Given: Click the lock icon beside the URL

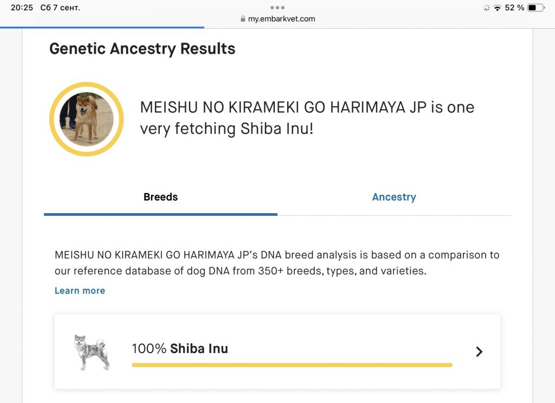Looking at the screenshot, I should pyautogui.click(x=243, y=19).
